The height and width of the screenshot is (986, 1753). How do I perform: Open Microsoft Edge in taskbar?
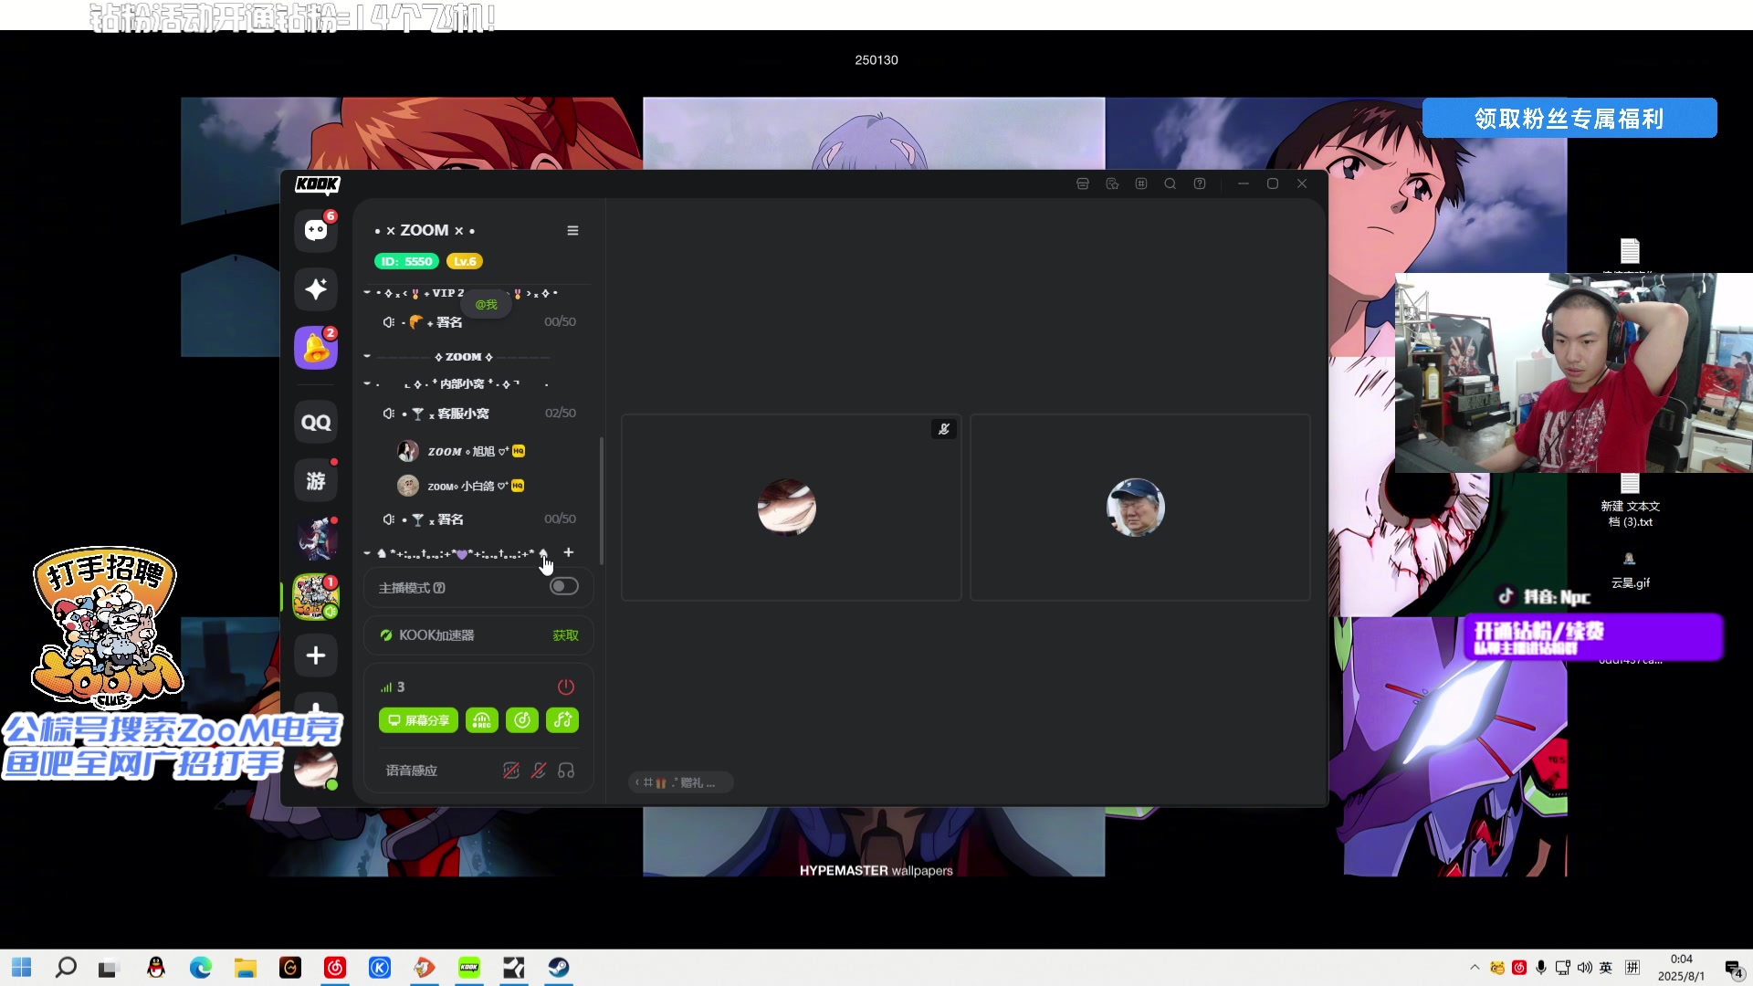(x=201, y=968)
